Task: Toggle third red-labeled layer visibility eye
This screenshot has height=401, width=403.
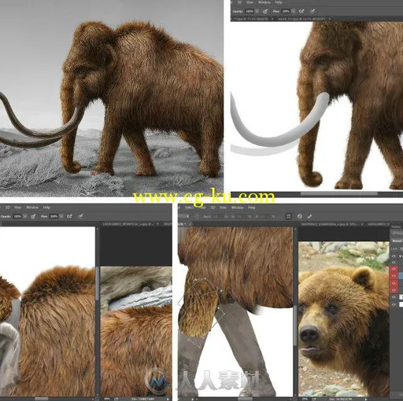Action: pyautogui.click(x=394, y=283)
